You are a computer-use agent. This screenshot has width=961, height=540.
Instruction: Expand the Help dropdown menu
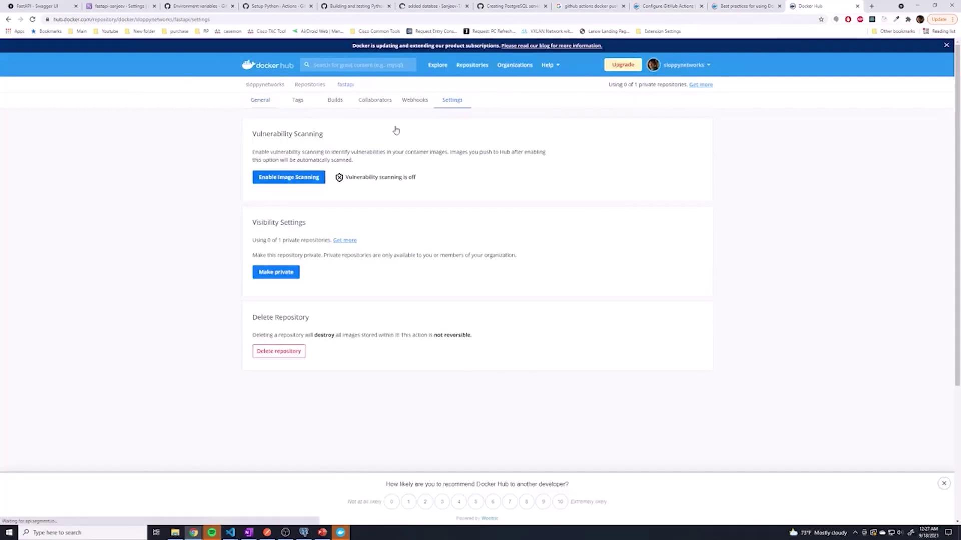coord(550,65)
